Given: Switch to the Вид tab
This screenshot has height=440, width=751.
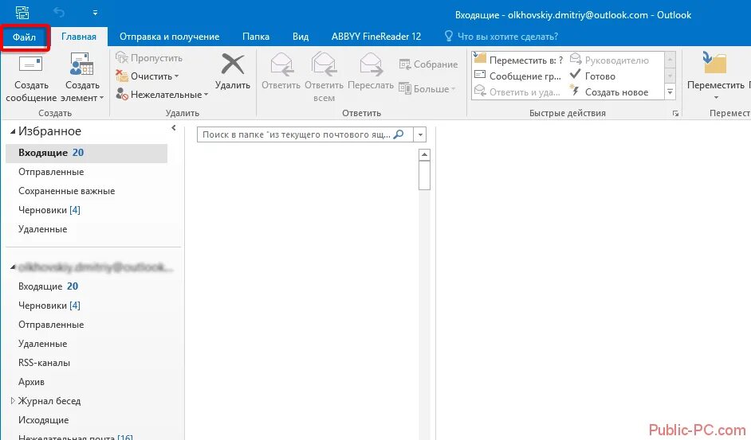Looking at the screenshot, I should tap(301, 37).
